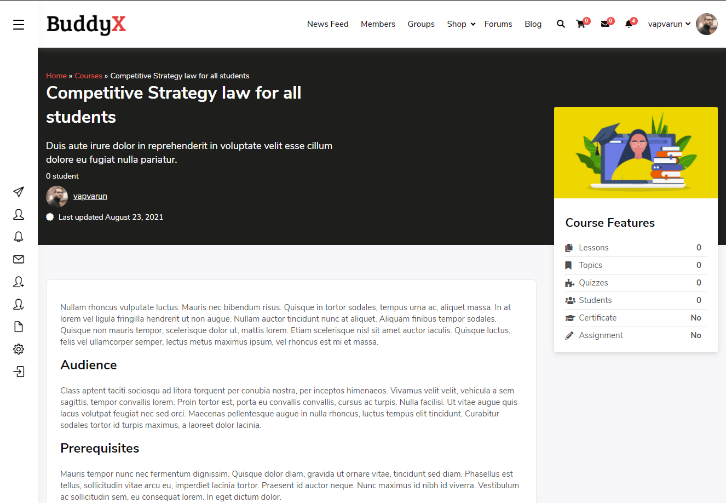Click the search magnifier icon

point(561,24)
